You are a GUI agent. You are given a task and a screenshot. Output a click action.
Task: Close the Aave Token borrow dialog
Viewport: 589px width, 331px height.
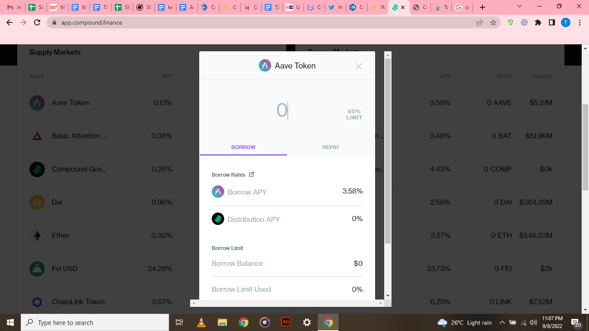pyautogui.click(x=358, y=66)
